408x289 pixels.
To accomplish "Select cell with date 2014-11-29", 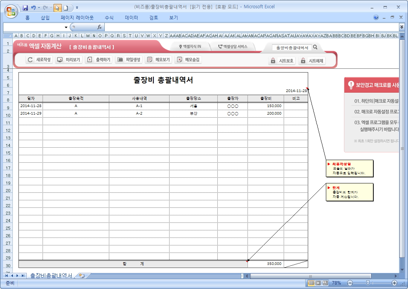I will coord(31,113).
